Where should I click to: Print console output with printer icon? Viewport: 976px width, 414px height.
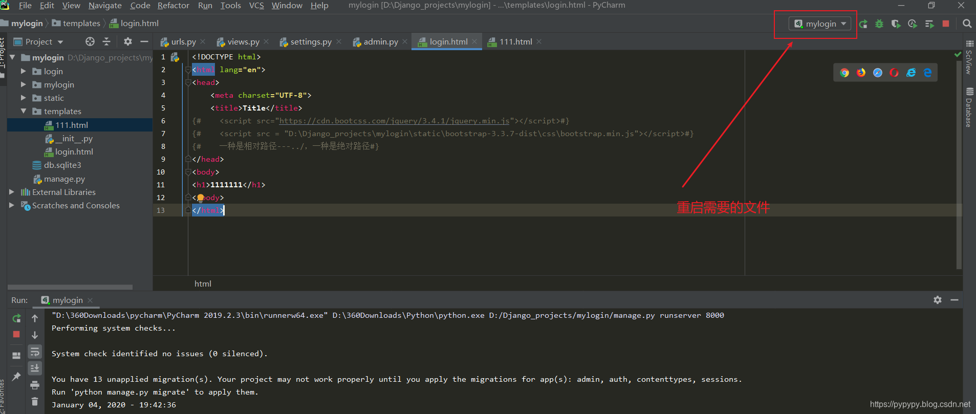35,385
